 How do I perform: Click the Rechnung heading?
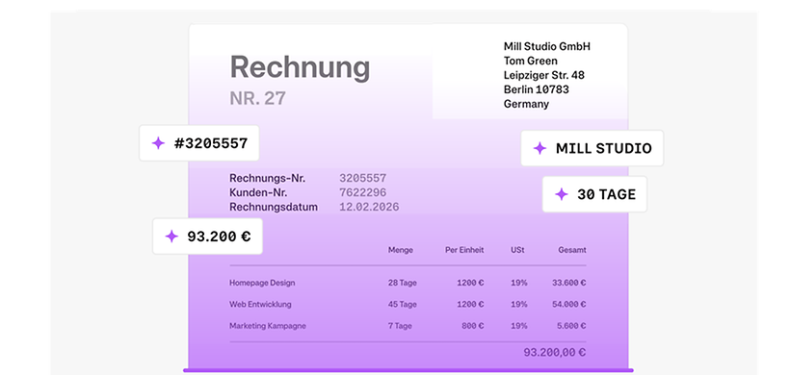(300, 67)
